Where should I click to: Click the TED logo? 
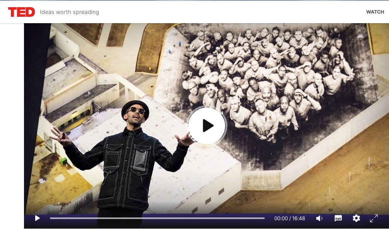[21, 12]
